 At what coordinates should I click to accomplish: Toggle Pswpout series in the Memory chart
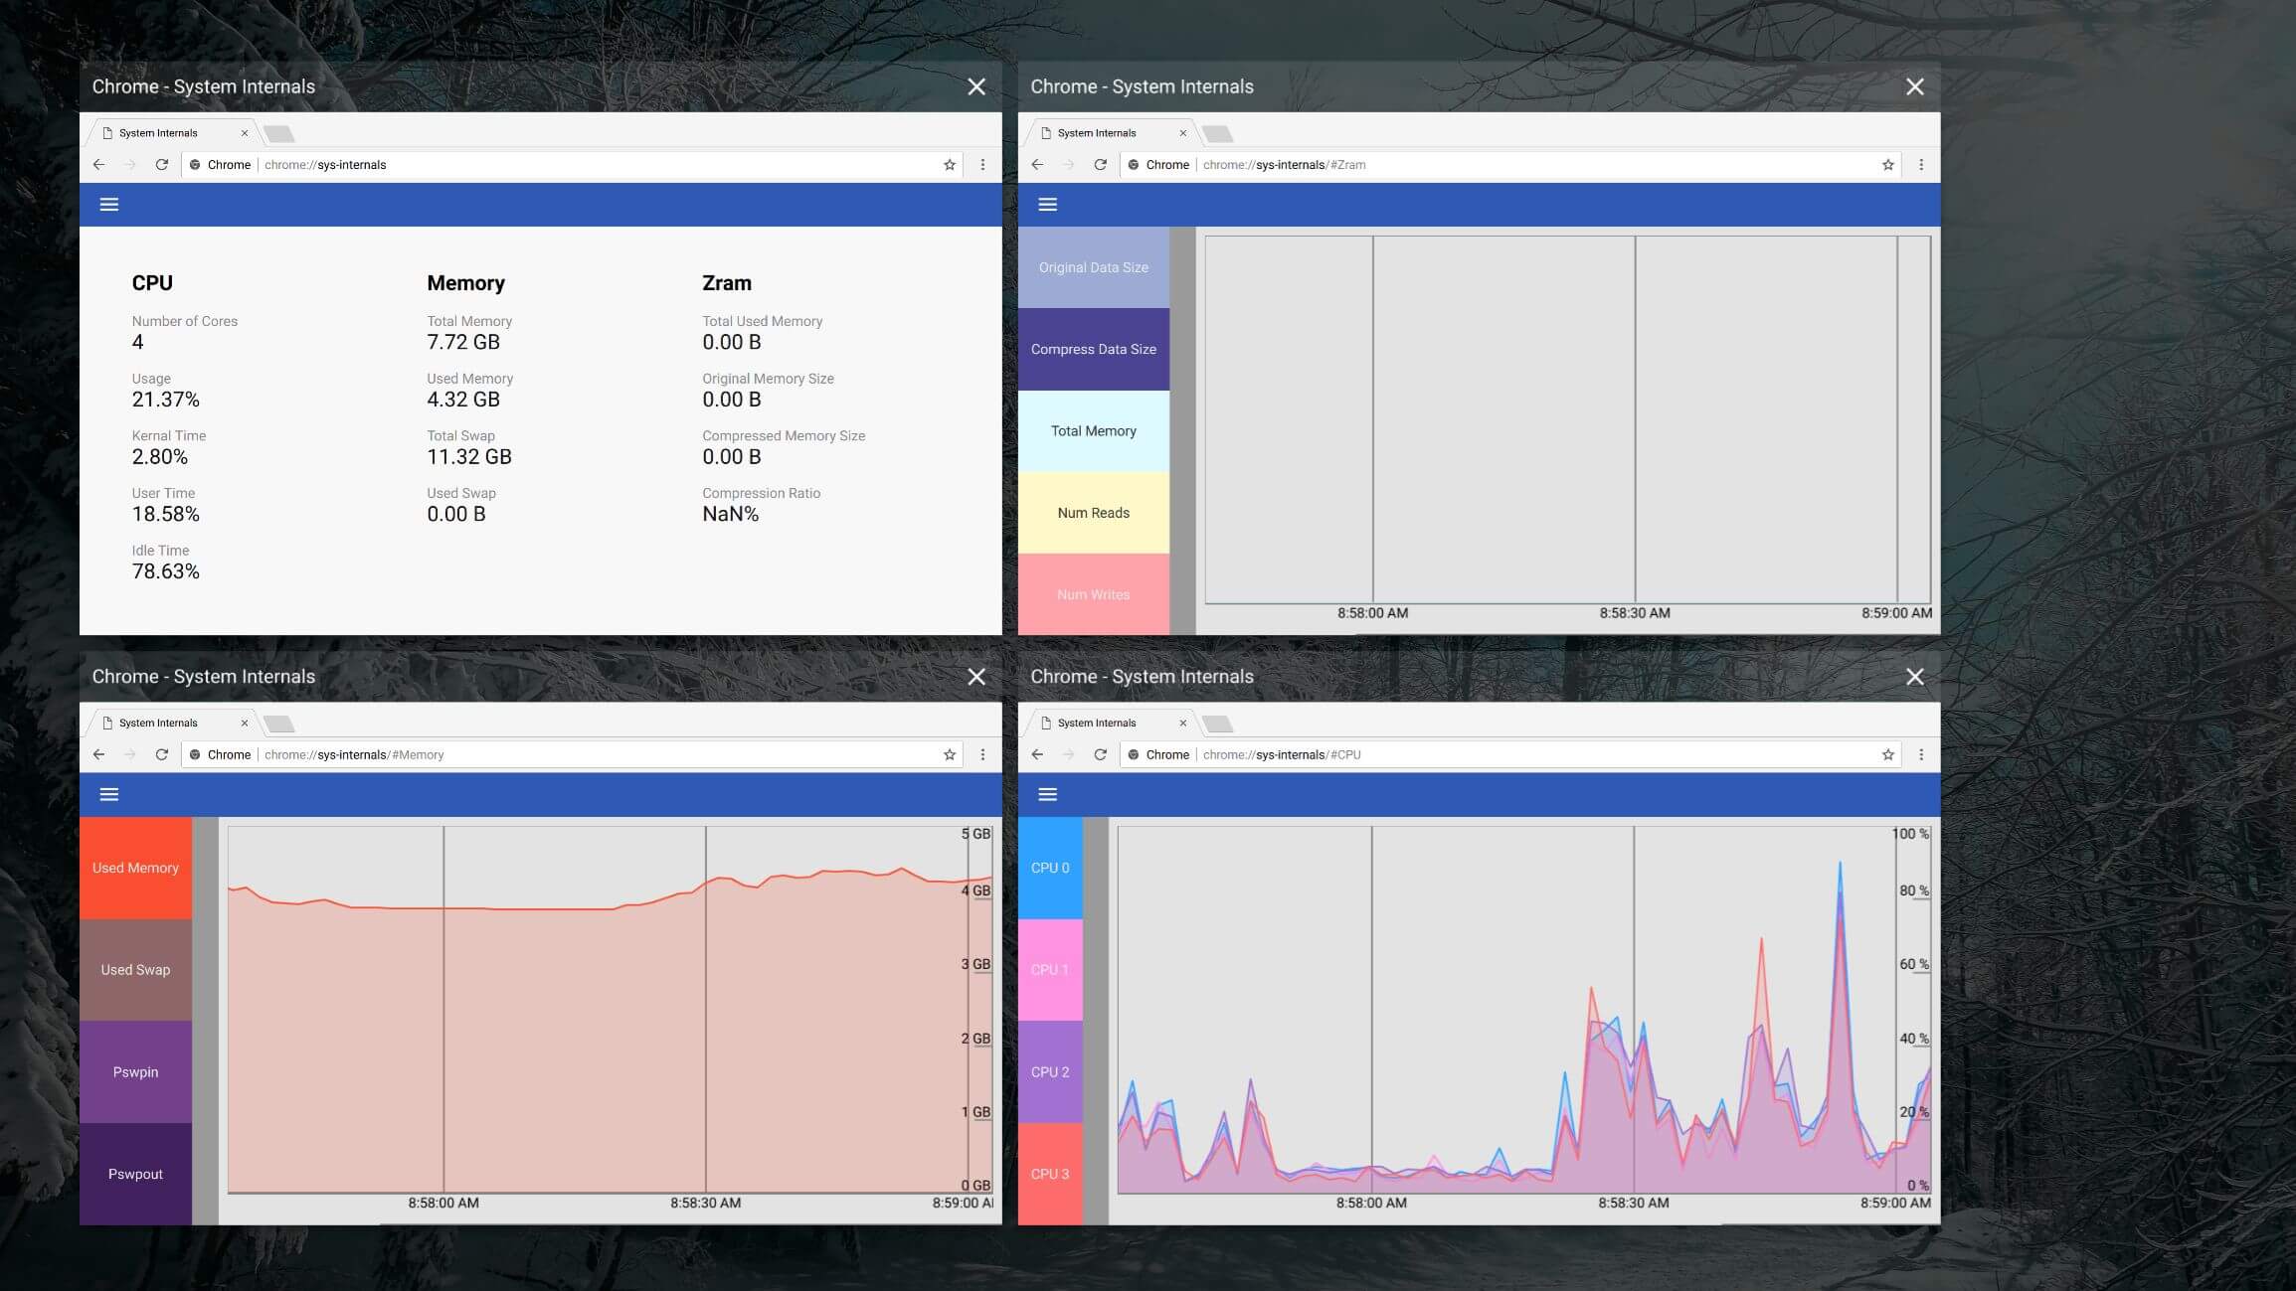click(x=135, y=1174)
